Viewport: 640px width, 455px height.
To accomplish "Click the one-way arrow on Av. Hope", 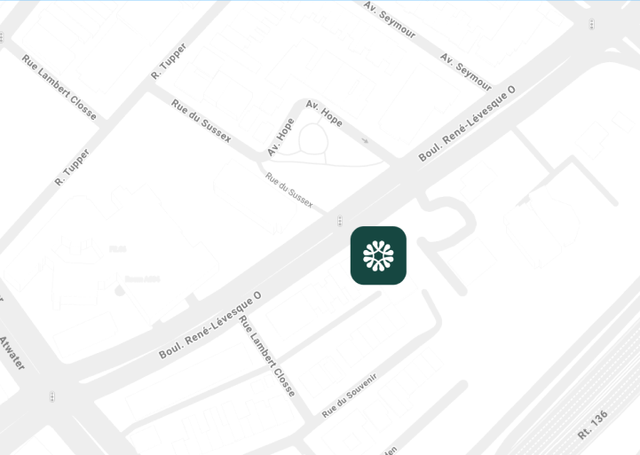I will tap(365, 141).
